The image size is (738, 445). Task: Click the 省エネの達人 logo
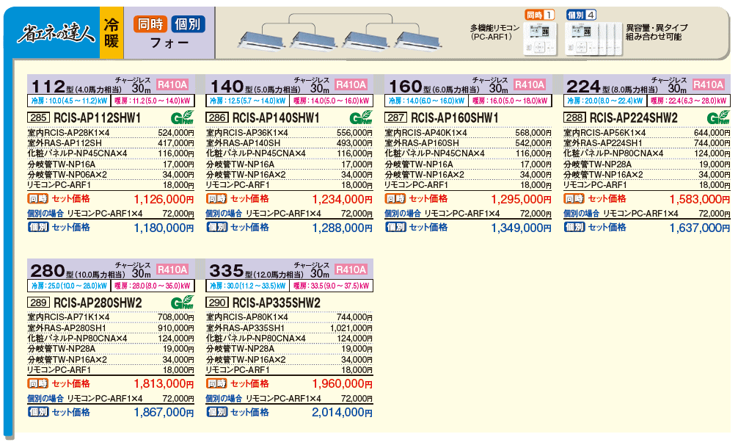(56, 34)
